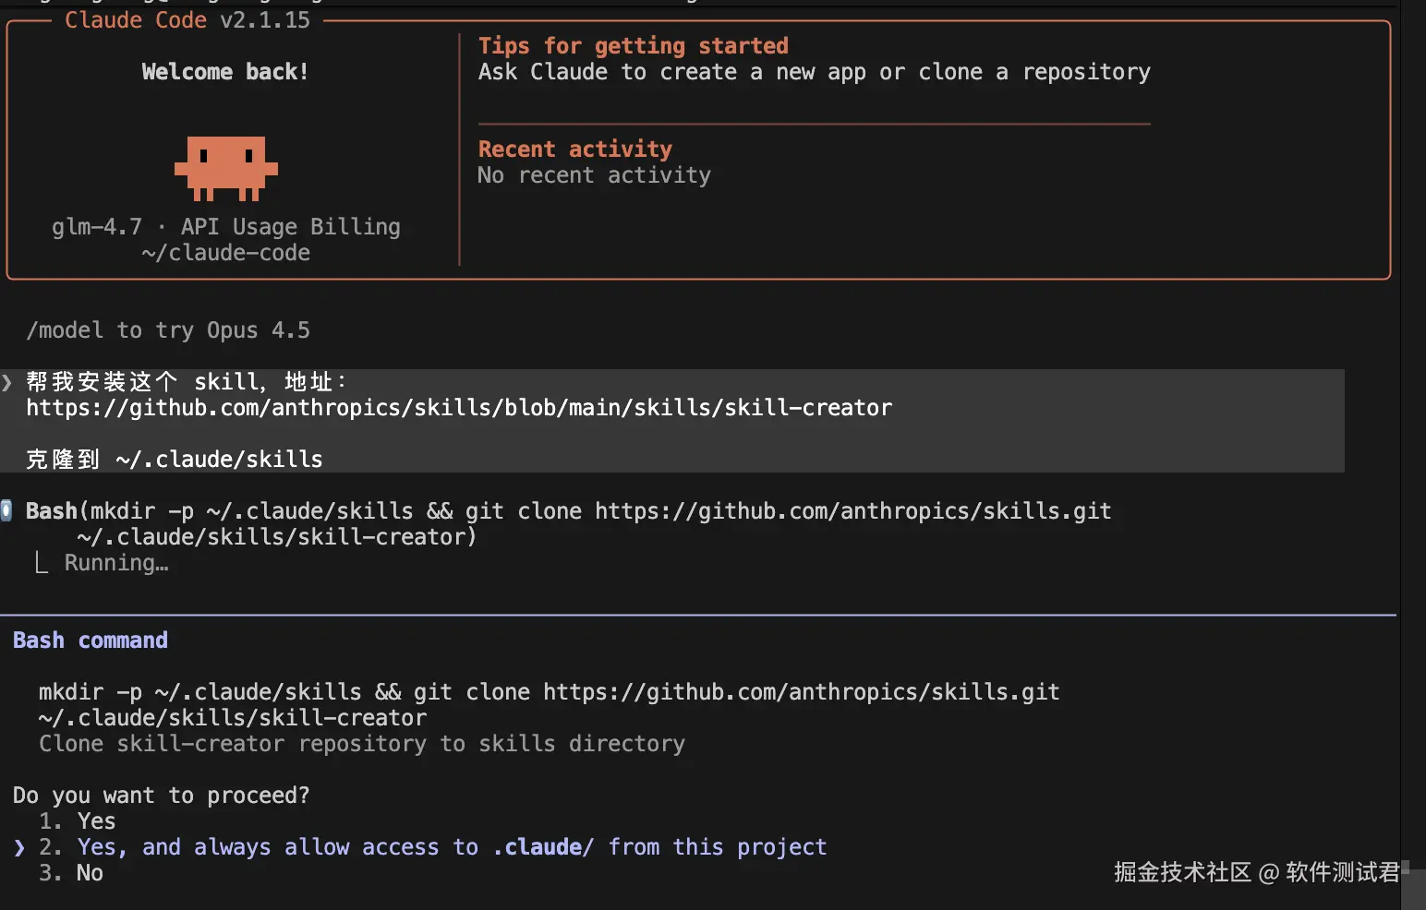Click the Running… status line
Image resolution: width=1426 pixels, height=910 pixels.
[116, 563]
